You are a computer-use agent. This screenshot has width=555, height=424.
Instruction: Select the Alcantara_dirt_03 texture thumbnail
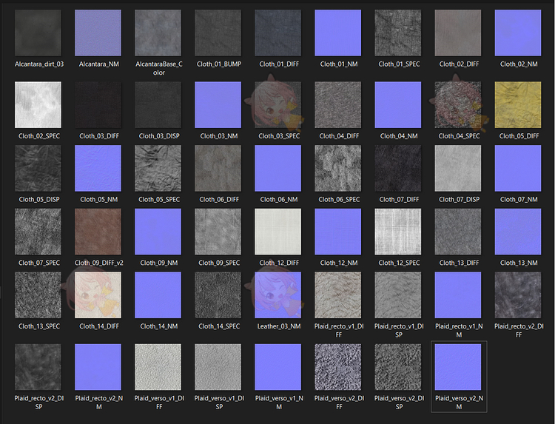point(38,33)
